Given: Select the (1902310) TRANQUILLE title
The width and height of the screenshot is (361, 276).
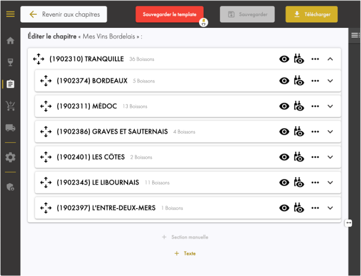Looking at the screenshot, I should 87,59.
